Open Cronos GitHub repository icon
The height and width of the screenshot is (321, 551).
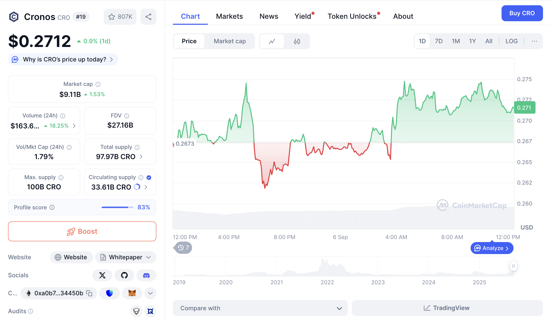point(124,275)
